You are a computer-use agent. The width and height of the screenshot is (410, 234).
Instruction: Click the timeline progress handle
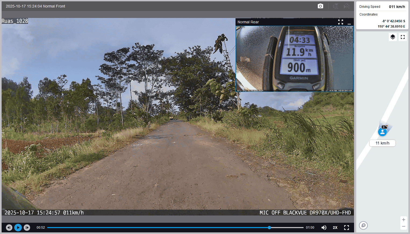[269, 228]
